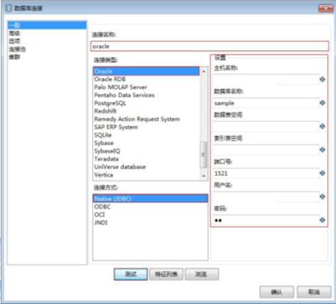This screenshot has width=336, height=304.
Task: Click the database icon in the title bar
Action: [x=8, y=8]
